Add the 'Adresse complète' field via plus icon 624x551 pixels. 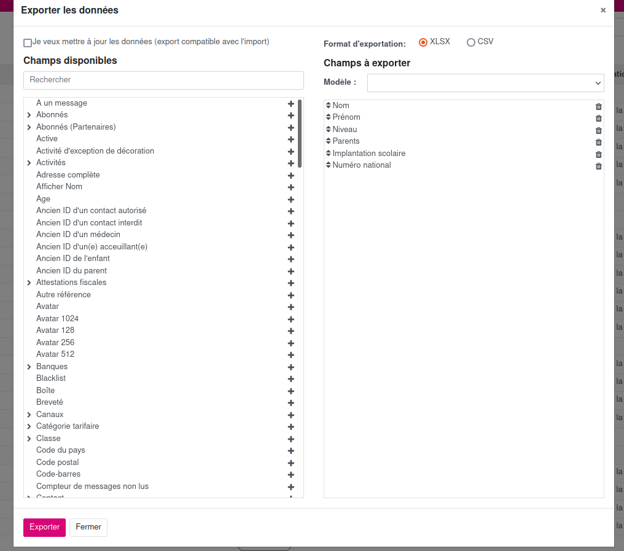tap(291, 176)
